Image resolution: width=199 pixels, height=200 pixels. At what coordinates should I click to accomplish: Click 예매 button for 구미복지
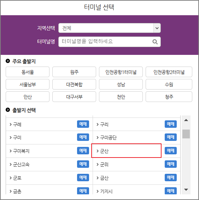[x=83, y=150]
